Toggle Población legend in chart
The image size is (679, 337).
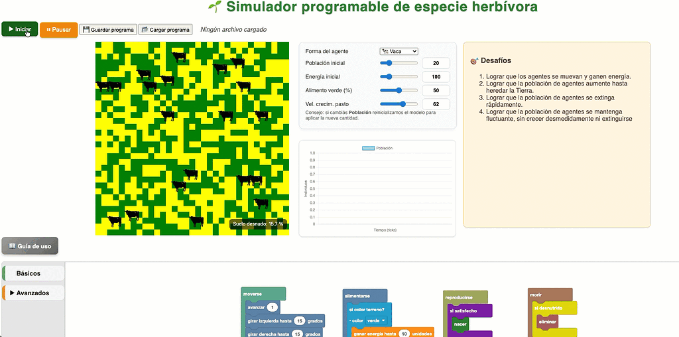tap(377, 148)
